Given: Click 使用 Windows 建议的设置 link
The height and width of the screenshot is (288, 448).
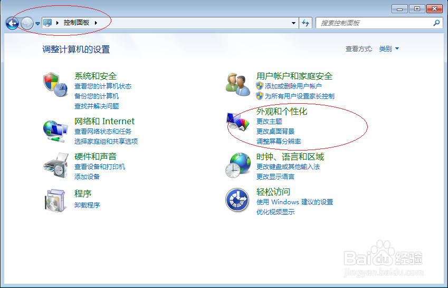Looking at the screenshot, I should [x=294, y=202].
